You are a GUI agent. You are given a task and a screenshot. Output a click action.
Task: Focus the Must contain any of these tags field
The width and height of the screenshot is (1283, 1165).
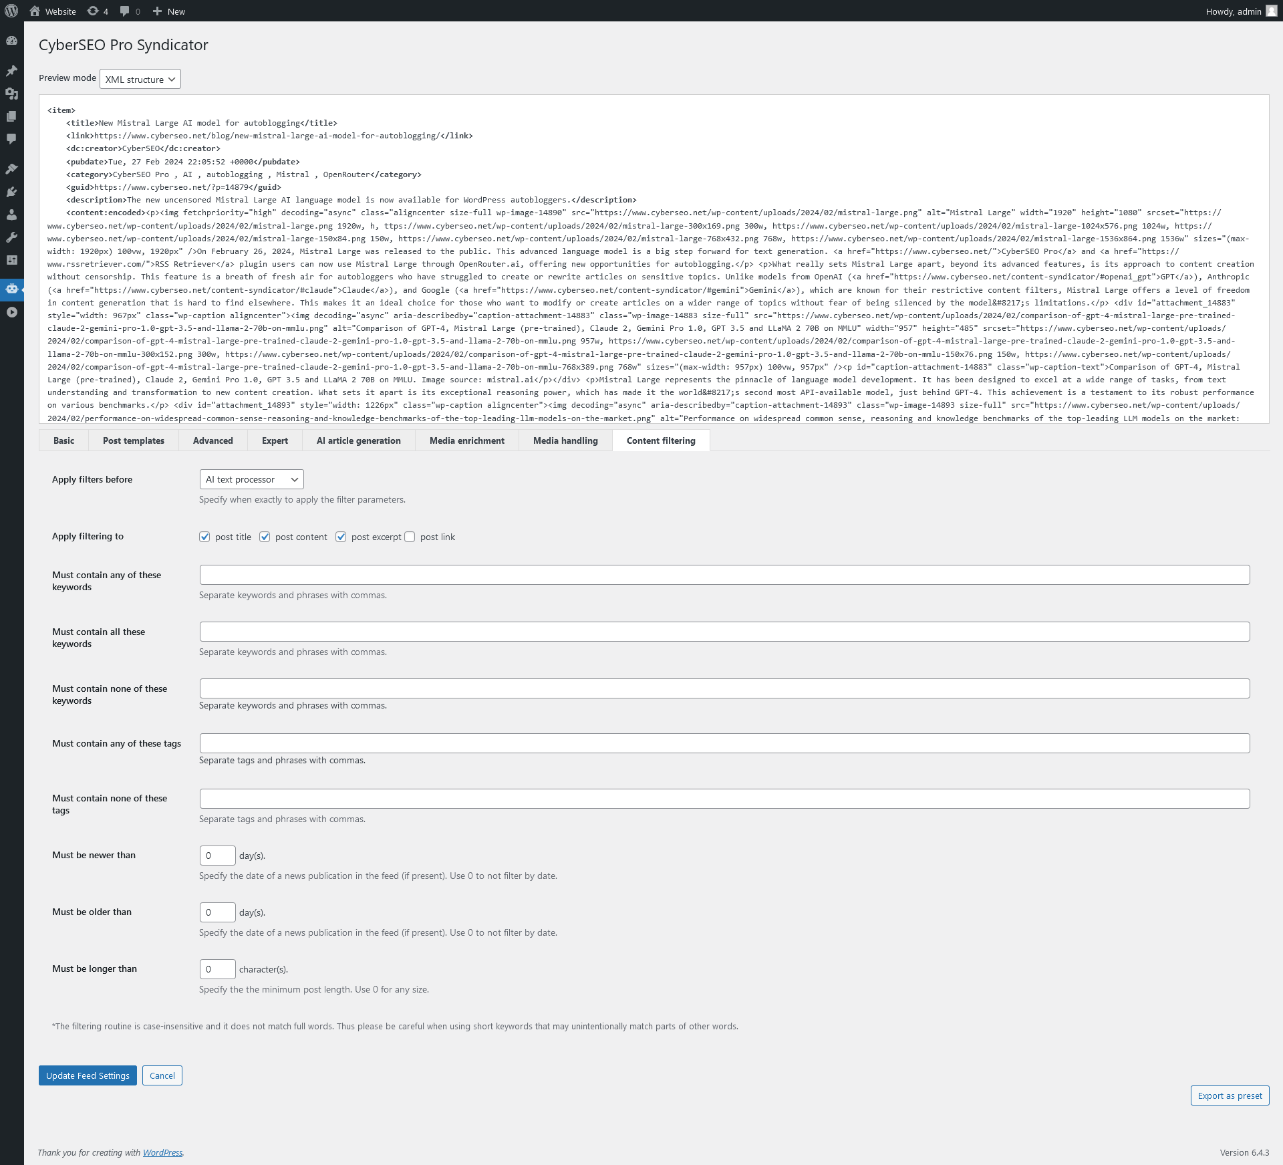tap(725, 743)
